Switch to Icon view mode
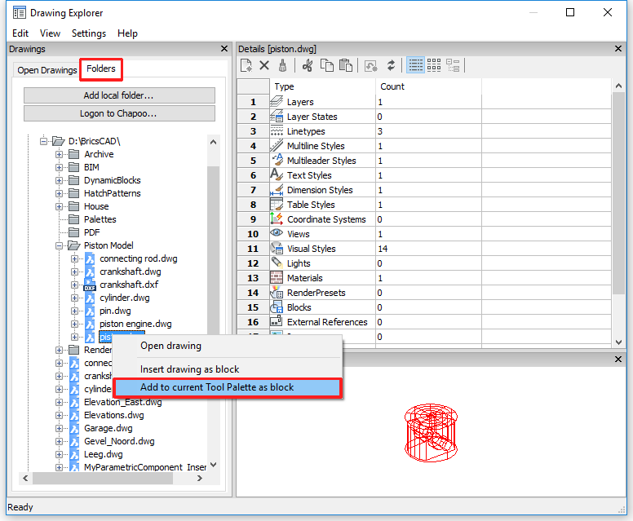This screenshot has width=633, height=521. (434, 65)
